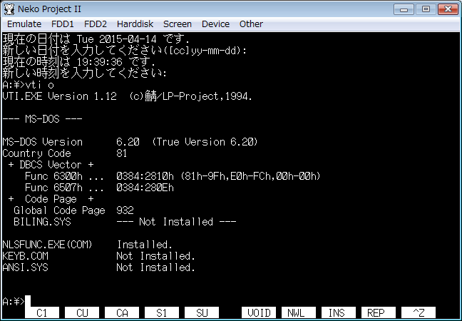The image size is (462, 321).
Task: Maximize the Neko Project II window
Action: click(426, 9)
